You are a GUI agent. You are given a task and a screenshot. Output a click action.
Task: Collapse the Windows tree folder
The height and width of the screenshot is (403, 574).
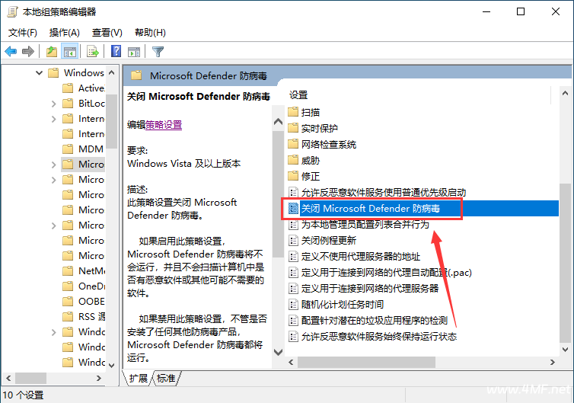tap(39, 73)
